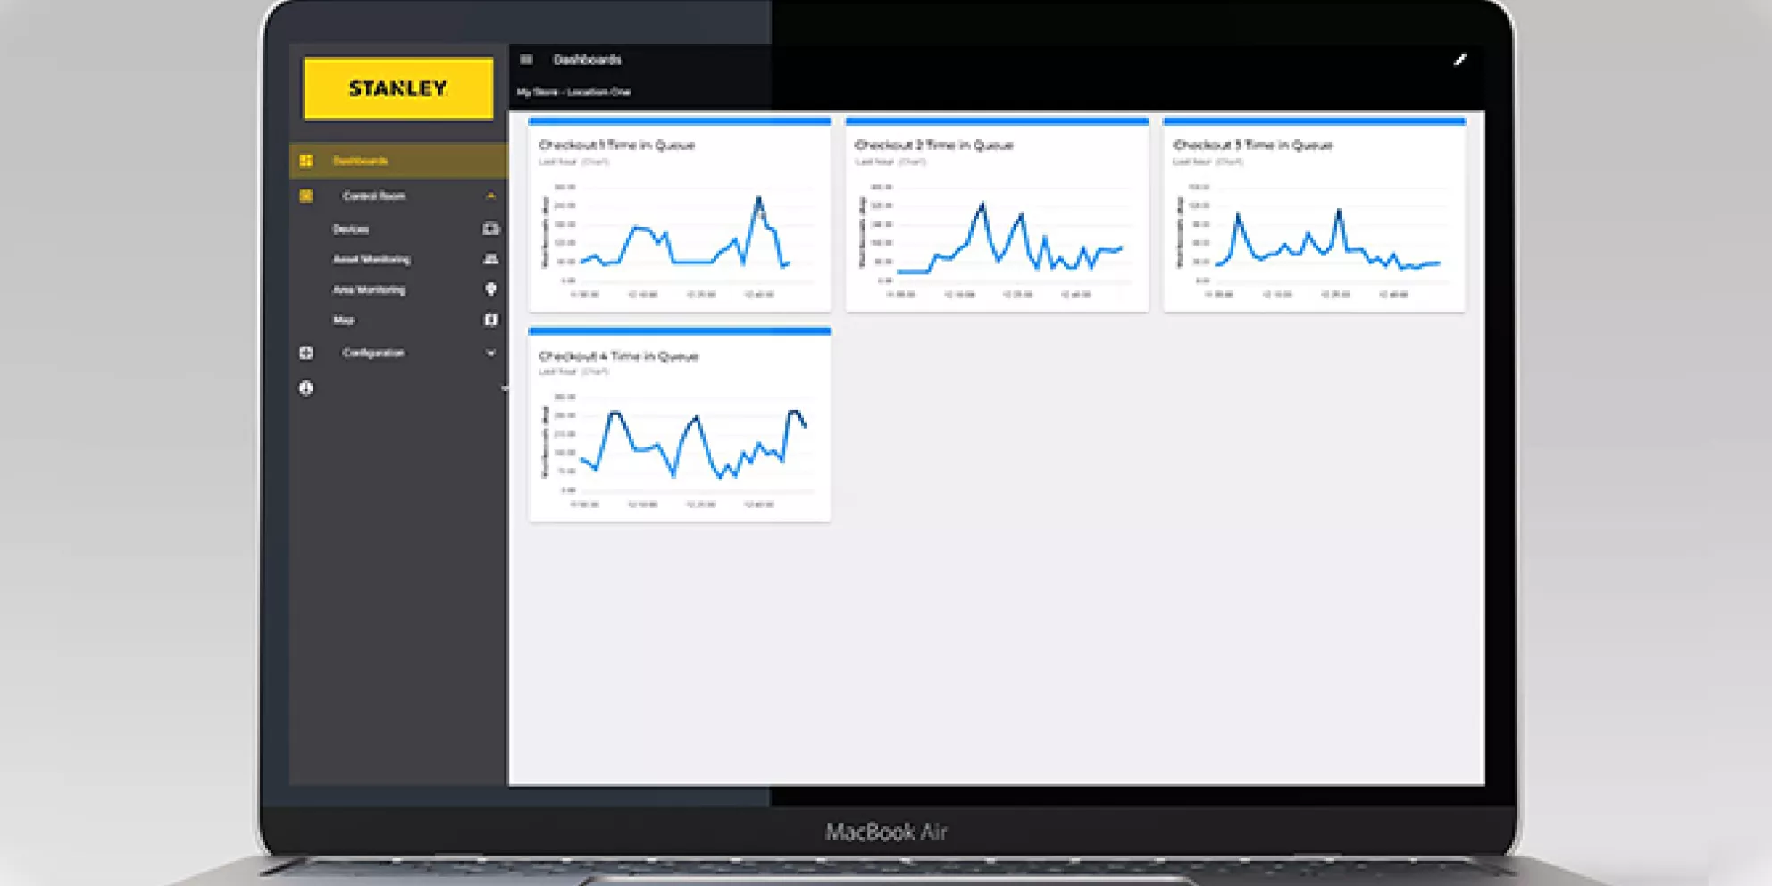Click the Area Monitoring pin icon

490,289
